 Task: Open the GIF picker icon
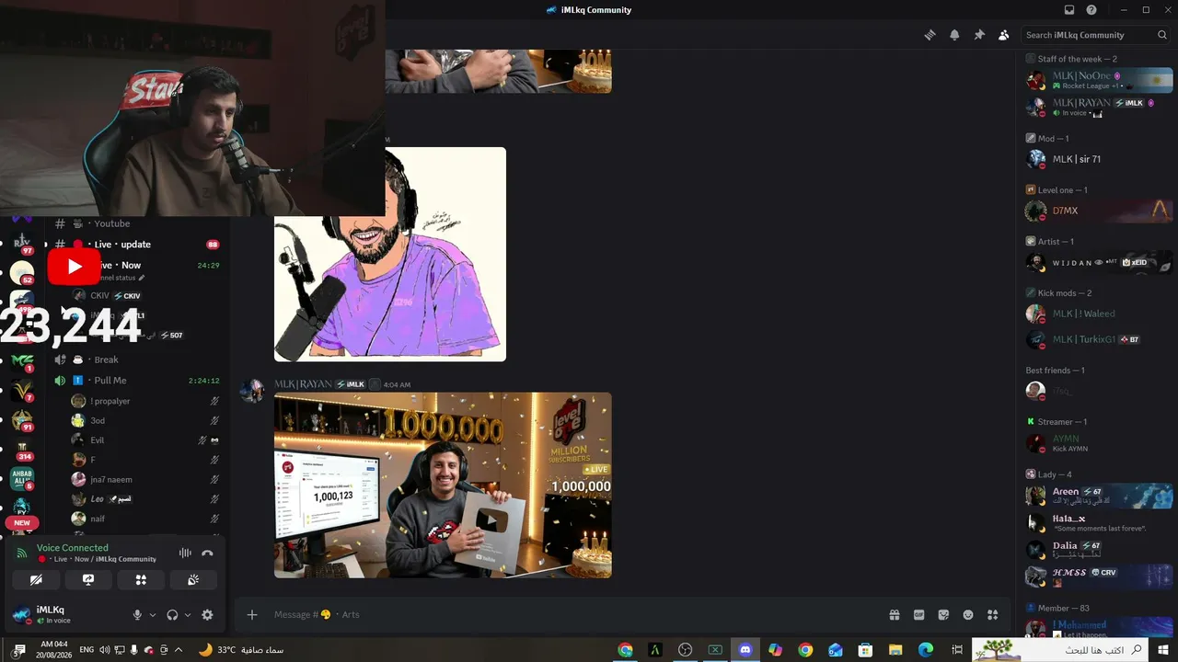pos(918,615)
